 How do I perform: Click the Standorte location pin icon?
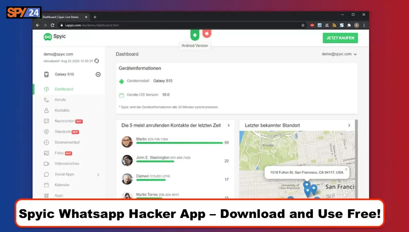tap(46, 132)
